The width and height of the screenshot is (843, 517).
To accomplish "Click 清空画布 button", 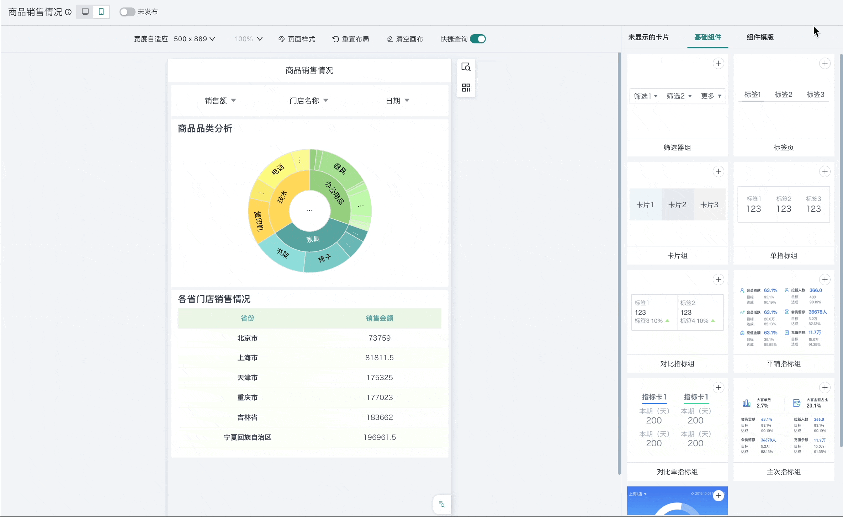I will (x=405, y=39).
